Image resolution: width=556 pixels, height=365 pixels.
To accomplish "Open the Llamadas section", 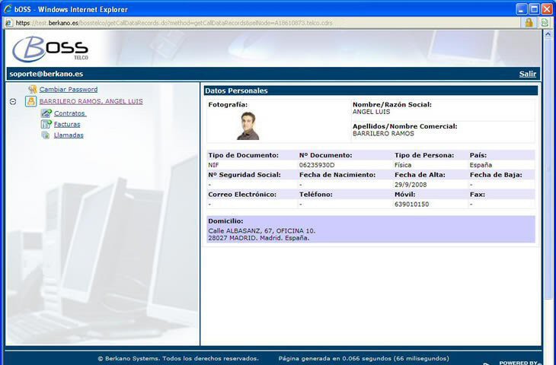I will pos(69,135).
